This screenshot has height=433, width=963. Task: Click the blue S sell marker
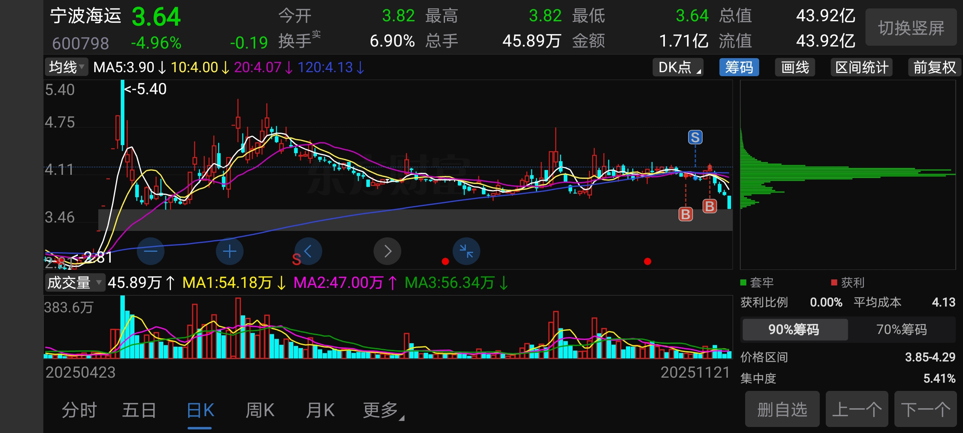[x=695, y=138]
